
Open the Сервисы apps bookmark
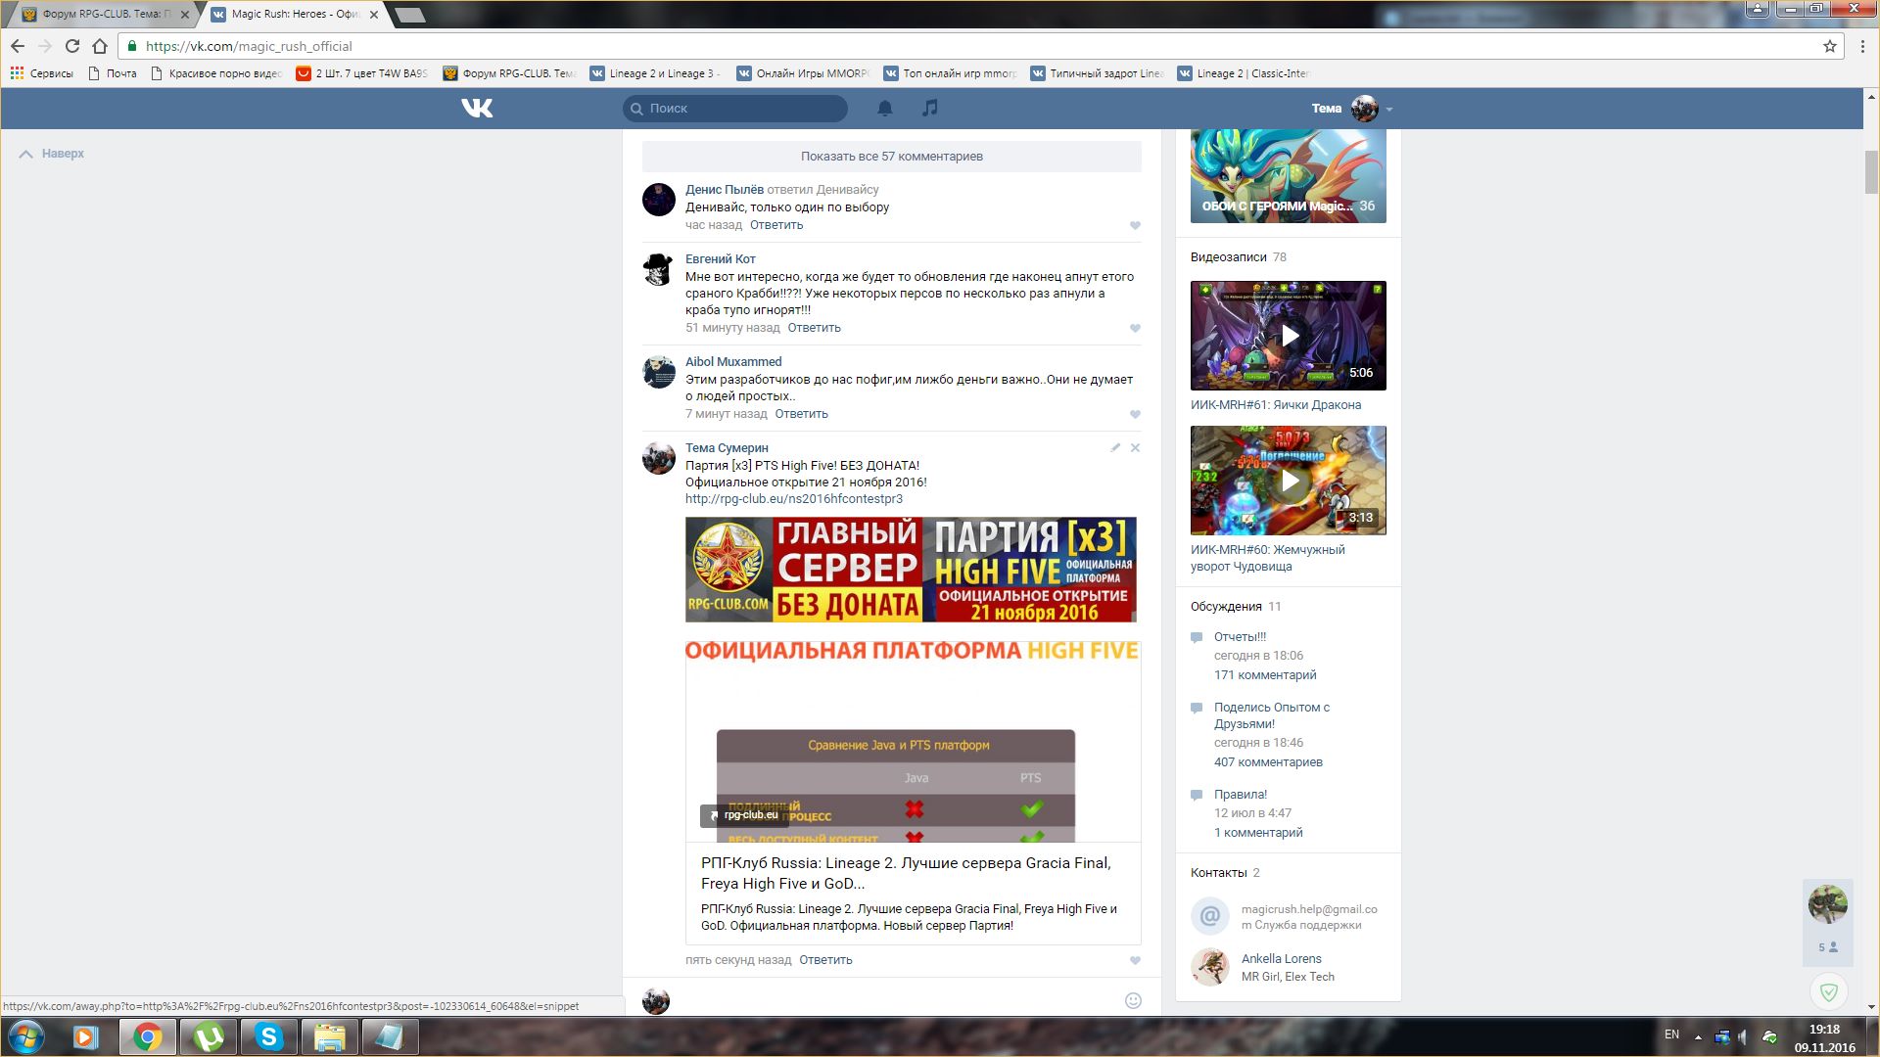pyautogui.click(x=41, y=73)
